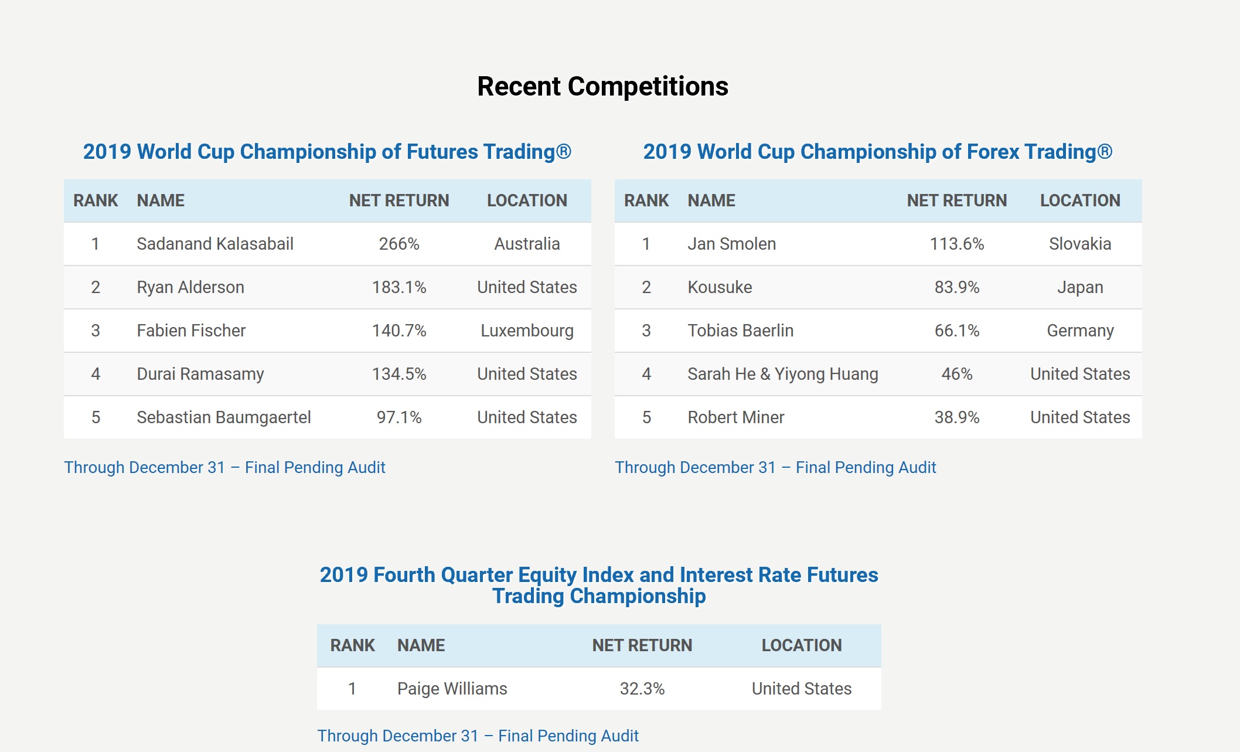Select Sarah He & Yiyong Huang row
This screenshot has width=1240, height=752.
pyautogui.click(x=878, y=374)
